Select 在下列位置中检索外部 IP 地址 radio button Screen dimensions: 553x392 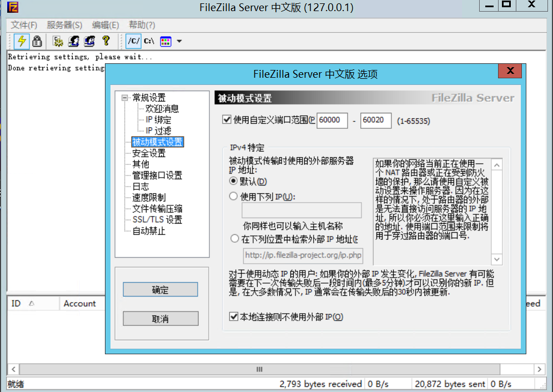[234, 239]
